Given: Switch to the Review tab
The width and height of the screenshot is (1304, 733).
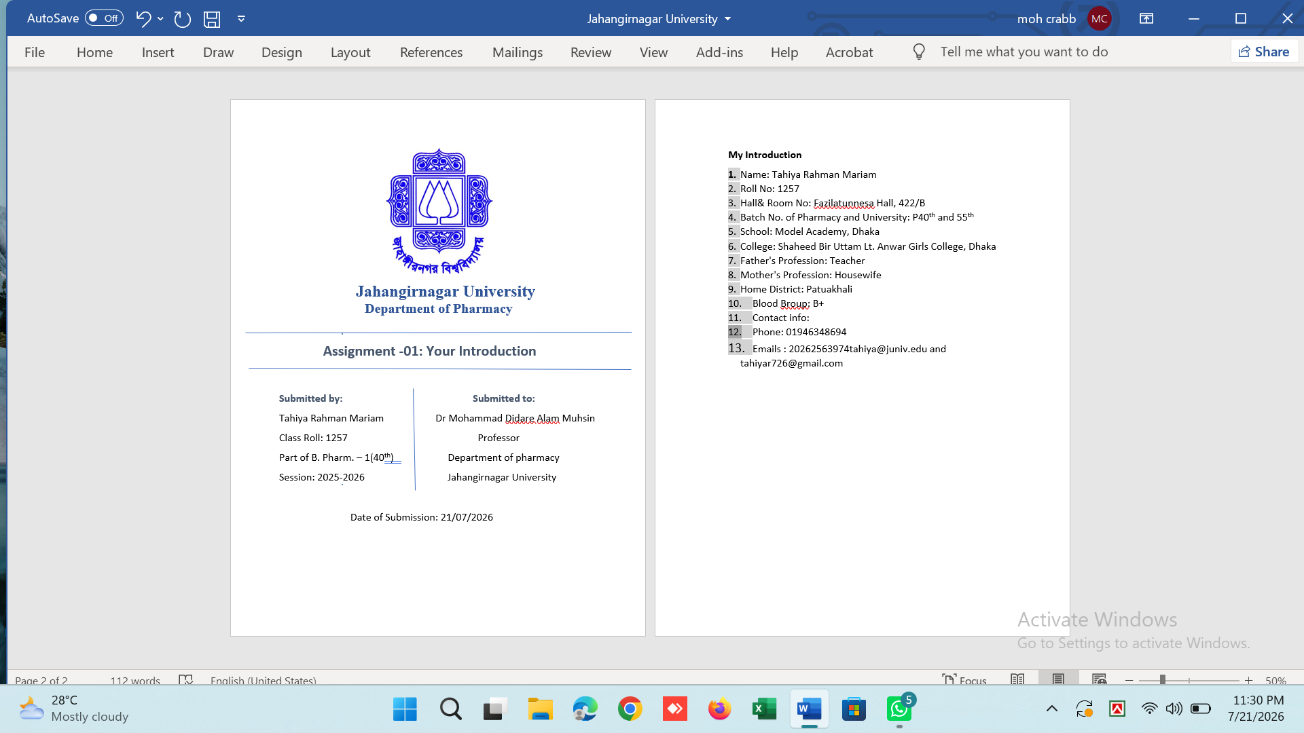Looking at the screenshot, I should (x=591, y=52).
